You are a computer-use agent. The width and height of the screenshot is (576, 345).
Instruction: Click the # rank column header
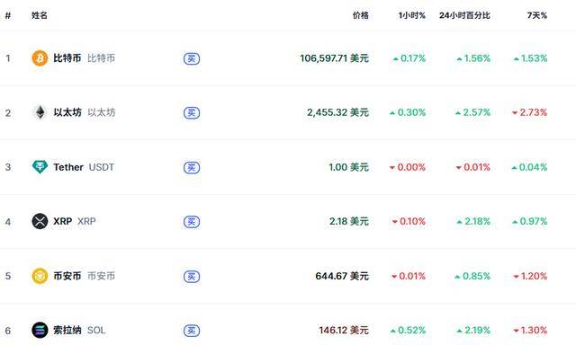click(x=8, y=15)
